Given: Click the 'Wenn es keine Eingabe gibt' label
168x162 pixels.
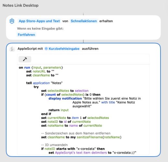Looking at the screenshot, I should 40,29.
